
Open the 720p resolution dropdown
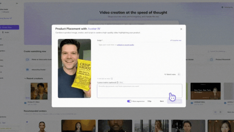point(151,101)
